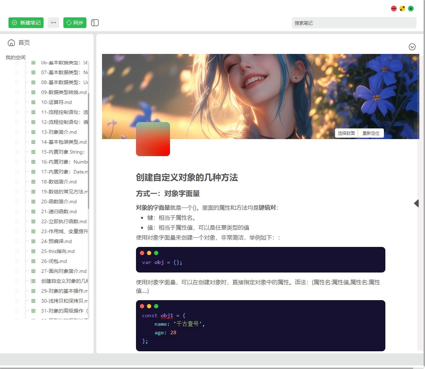Click the grid icon beside 13-对象简介.md
Screen dimensions: 425x369
33,132
